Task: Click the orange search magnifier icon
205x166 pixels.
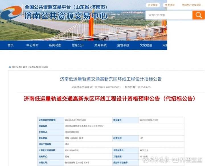Action: 198,15
